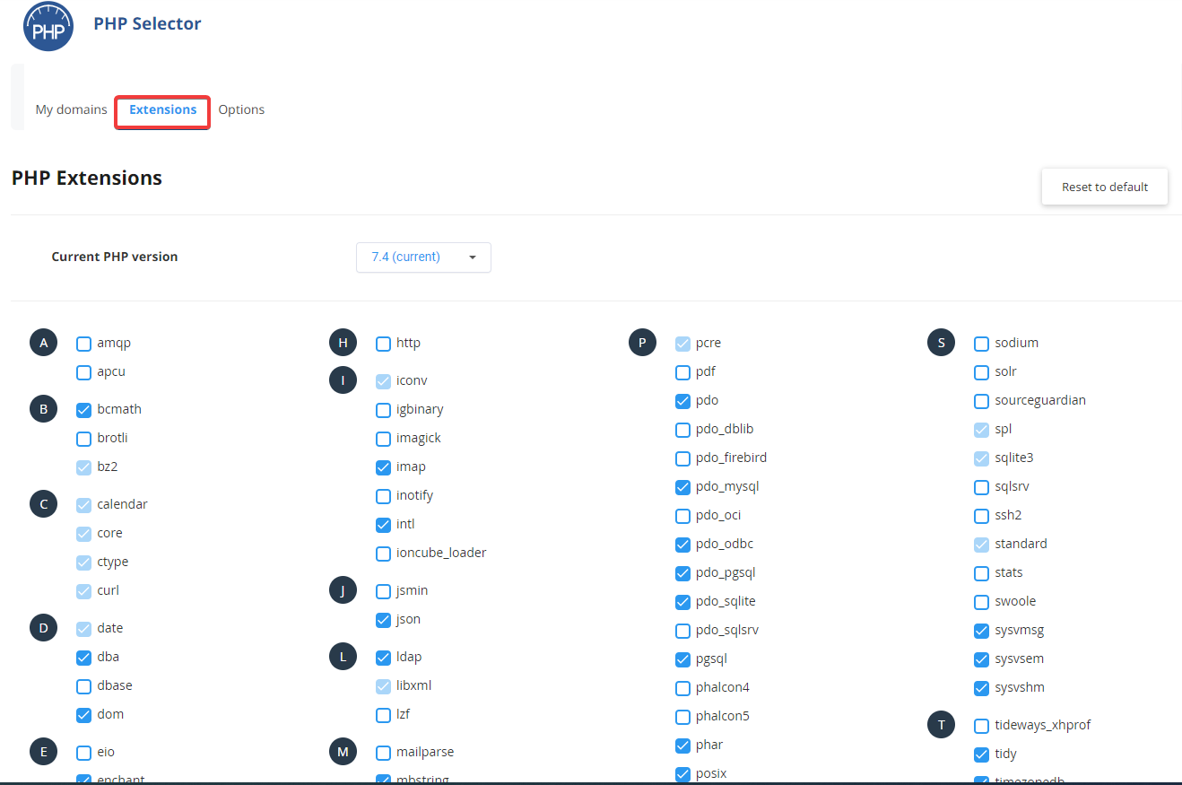The width and height of the screenshot is (1182, 785).
Task: Enable the imagick extension
Action: pos(383,438)
